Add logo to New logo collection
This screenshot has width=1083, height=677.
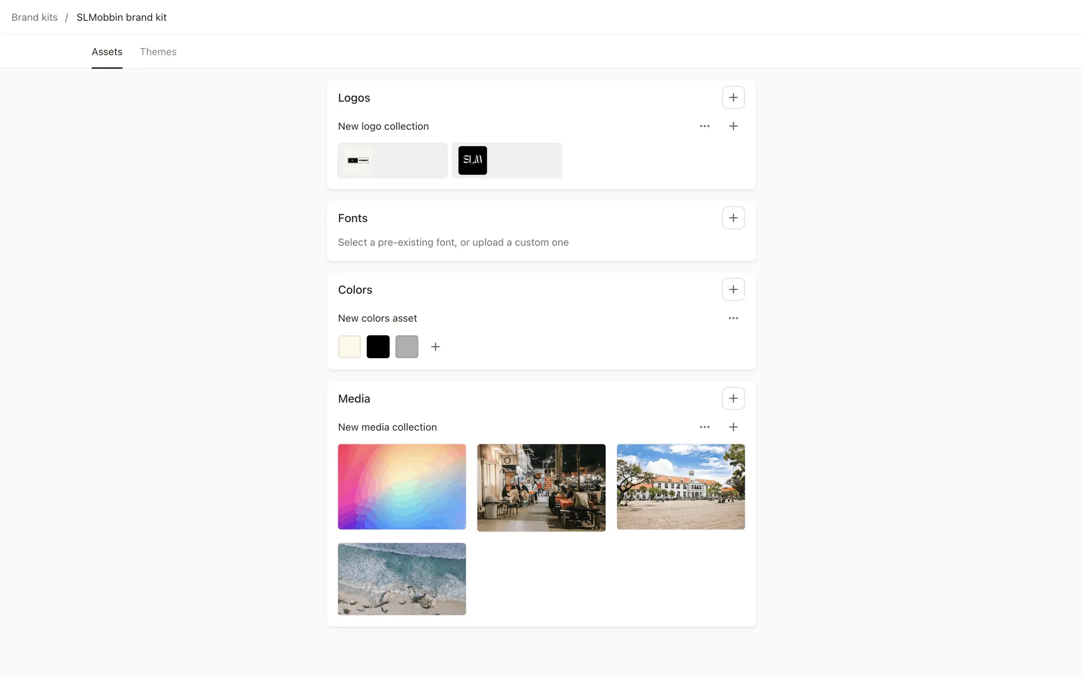point(733,126)
